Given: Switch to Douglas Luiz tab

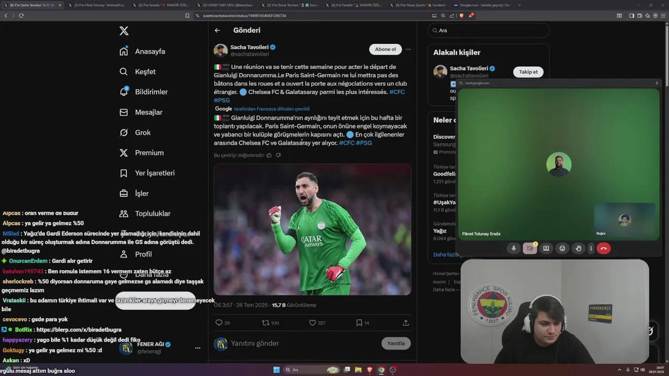Looking at the screenshot, I should 482,5.
